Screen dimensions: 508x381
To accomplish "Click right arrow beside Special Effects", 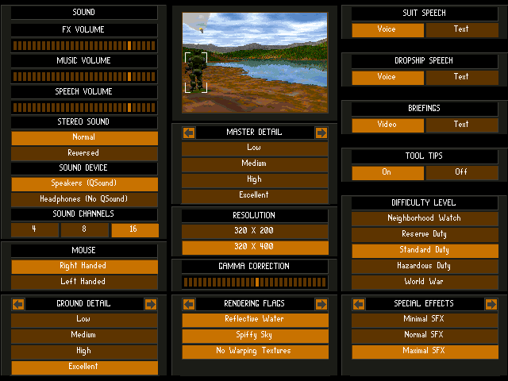I will point(491,304).
